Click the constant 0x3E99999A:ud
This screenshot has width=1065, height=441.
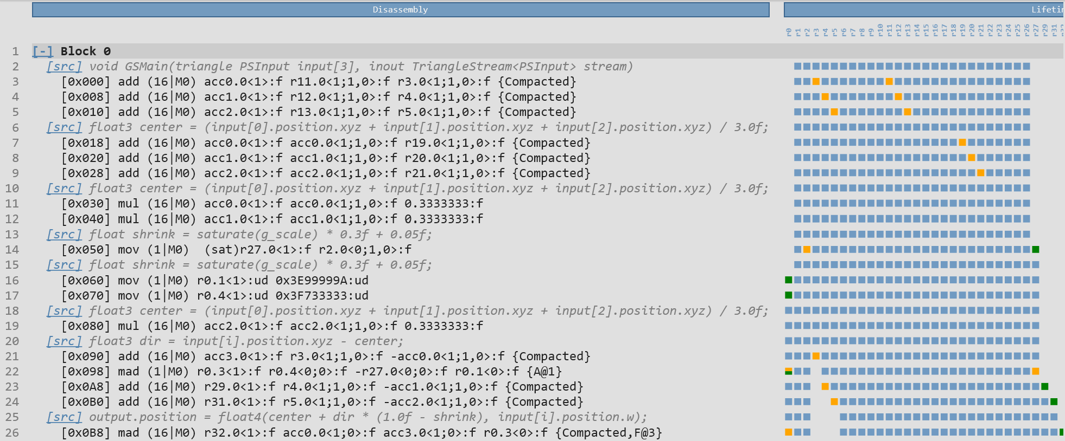coord(322,281)
